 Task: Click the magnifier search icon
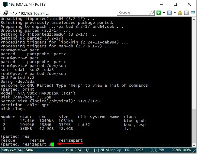point(152,13)
